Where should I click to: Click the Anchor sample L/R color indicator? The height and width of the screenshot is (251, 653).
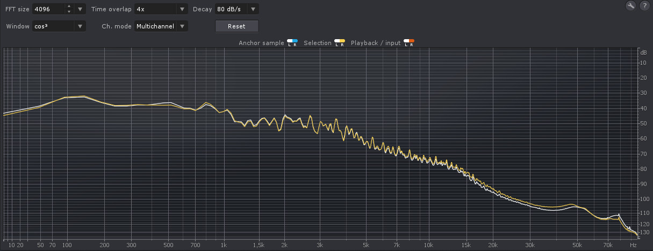tap(292, 42)
